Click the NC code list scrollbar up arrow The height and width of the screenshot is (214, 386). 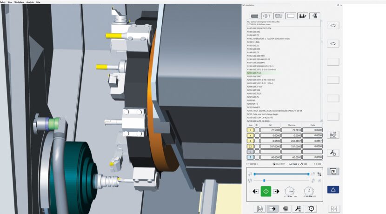click(321, 21)
